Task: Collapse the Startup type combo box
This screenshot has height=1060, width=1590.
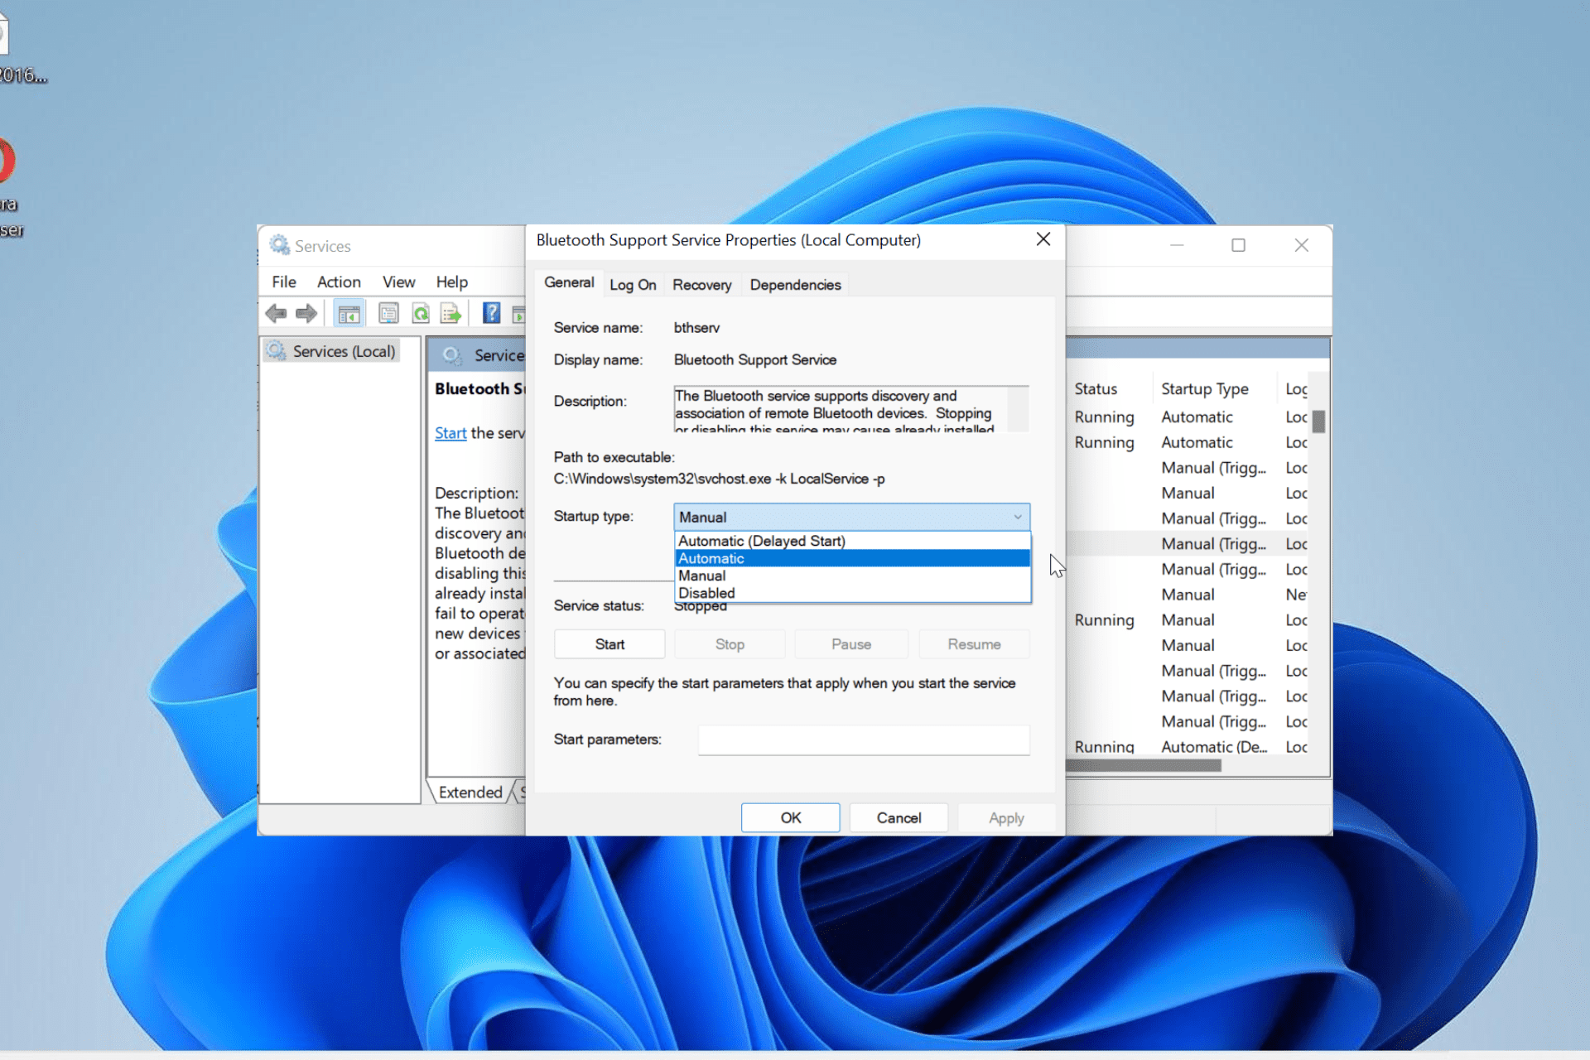Action: click(852, 517)
